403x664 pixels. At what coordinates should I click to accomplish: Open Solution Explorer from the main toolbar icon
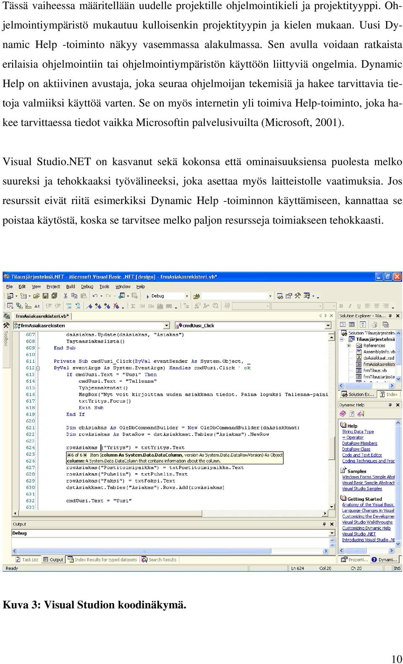click(280, 296)
